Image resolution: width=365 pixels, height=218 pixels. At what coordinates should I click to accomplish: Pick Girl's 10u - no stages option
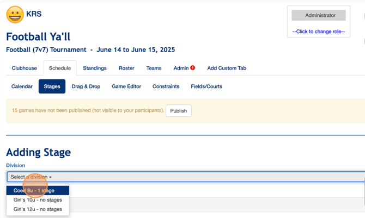point(38,200)
